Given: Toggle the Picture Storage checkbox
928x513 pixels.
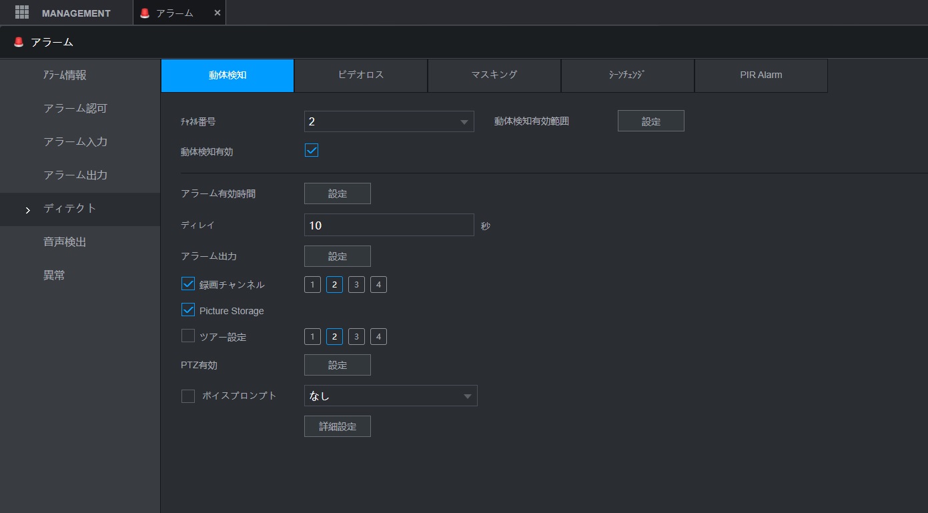Looking at the screenshot, I should point(188,310).
